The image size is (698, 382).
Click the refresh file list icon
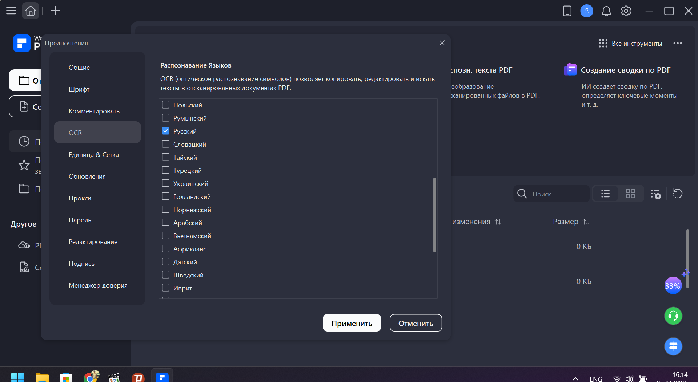678,194
